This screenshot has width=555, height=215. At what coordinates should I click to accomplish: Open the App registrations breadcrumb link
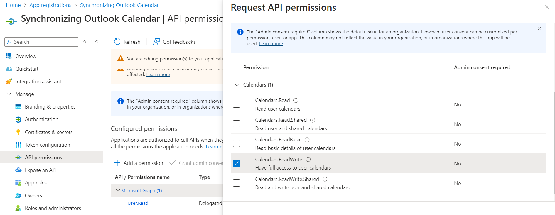tap(50, 5)
